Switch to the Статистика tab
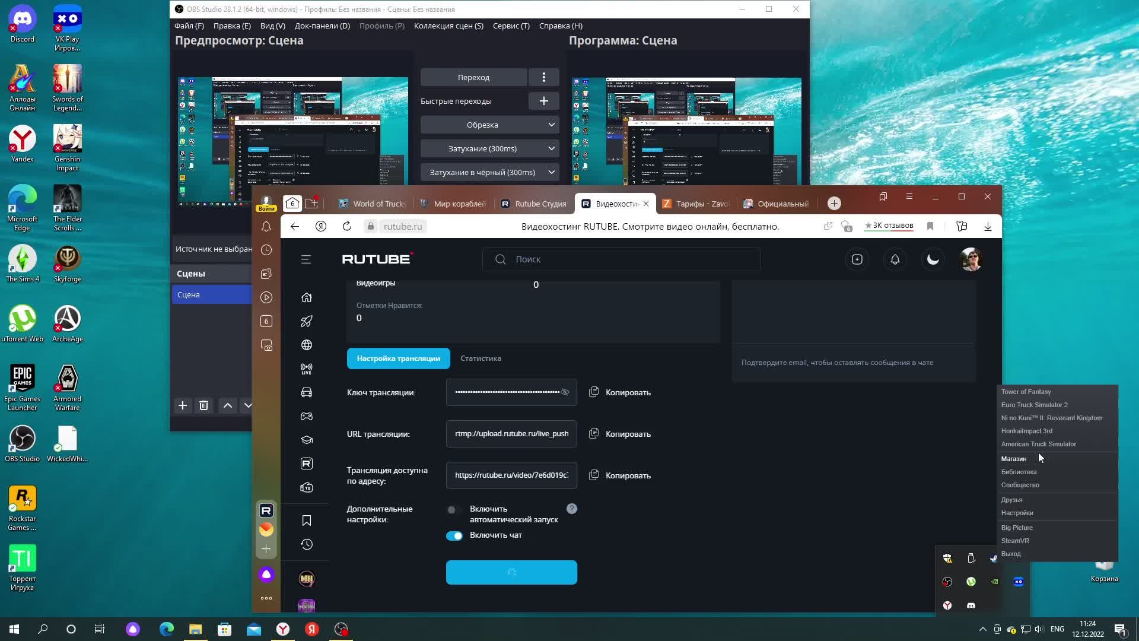This screenshot has width=1139, height=641. tap(481, 358)
